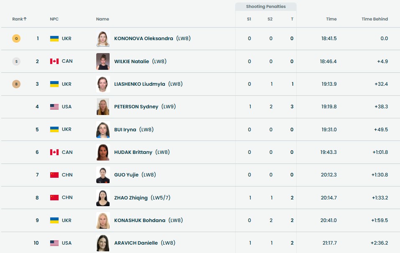Image resolution: width=400 pixels, height=253 pixels.
Task: Click the Time Behind column header
Action: [374, 19]
